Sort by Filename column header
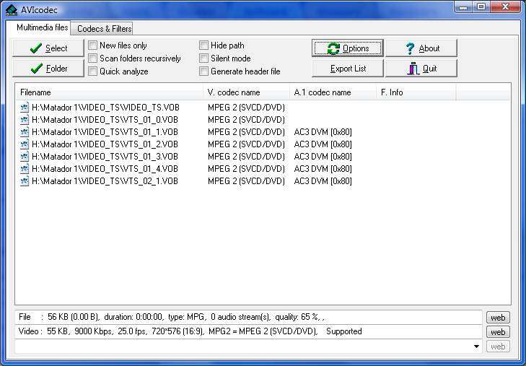 (110, 92)
